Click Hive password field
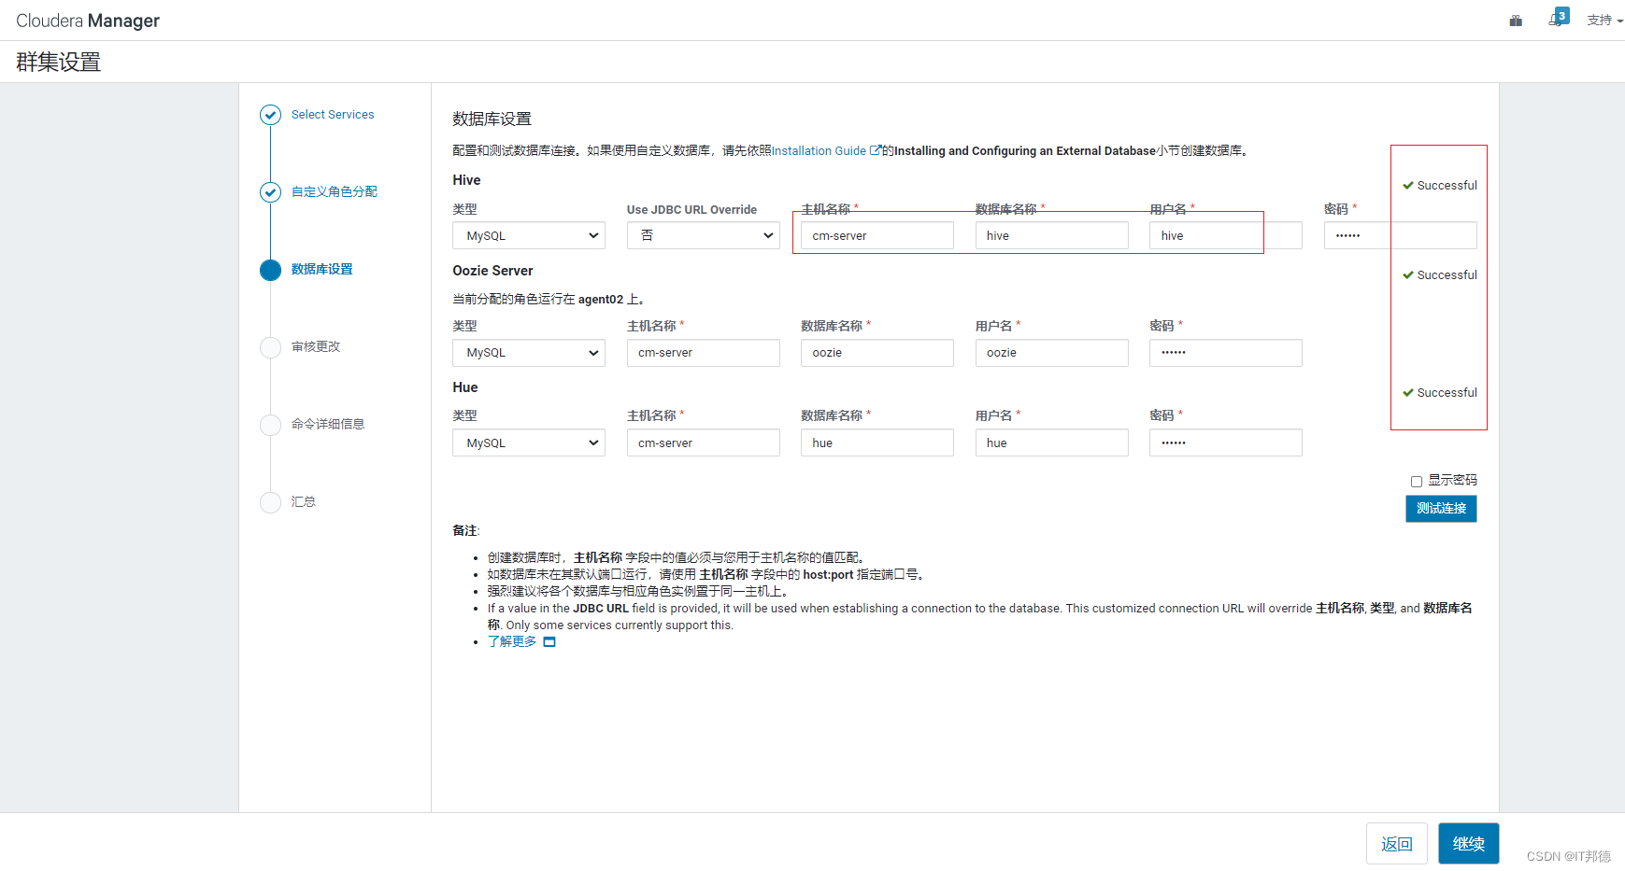Viewport: 1625px width, 871px height. pos(1401,236)
